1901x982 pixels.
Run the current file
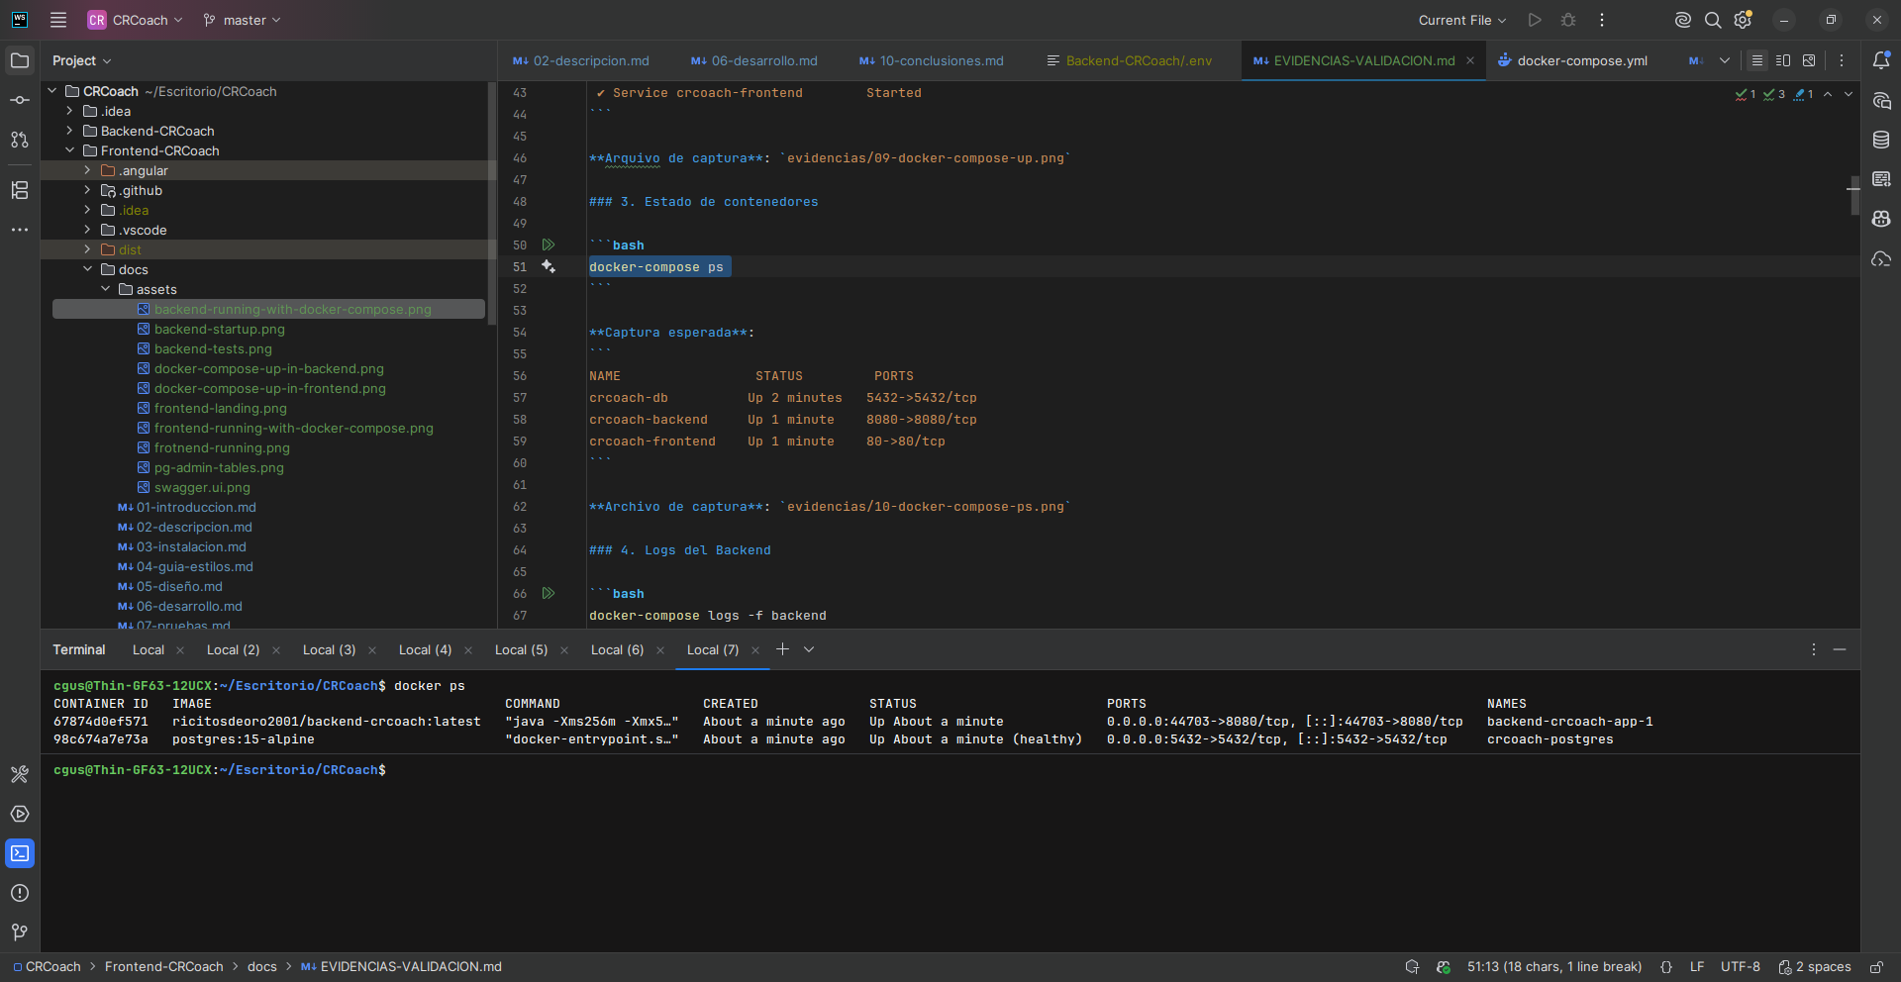[1535, 20]
